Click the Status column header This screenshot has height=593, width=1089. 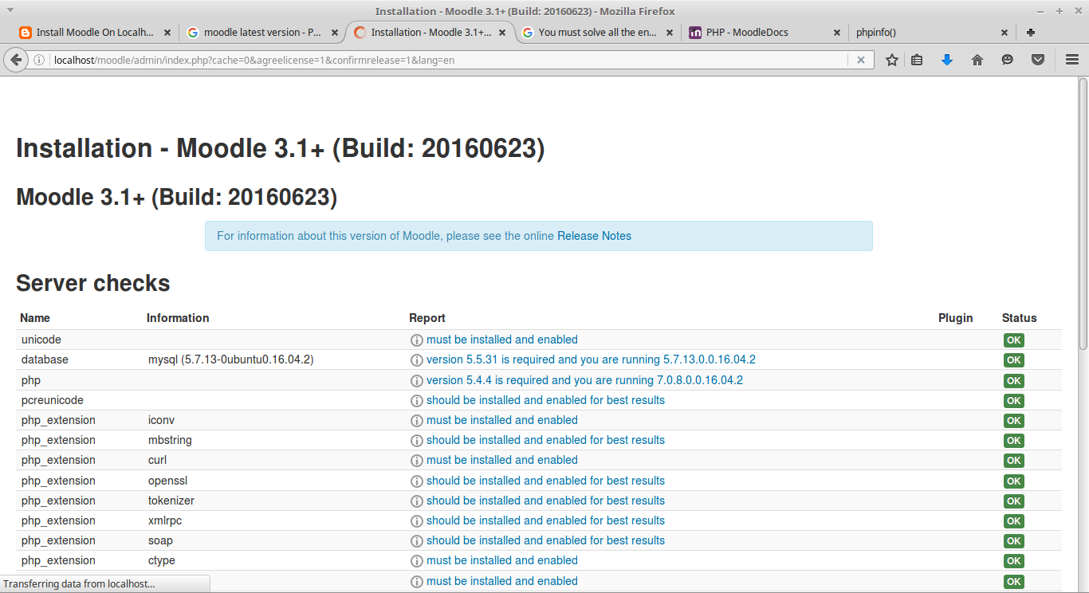click(1020, 318)
